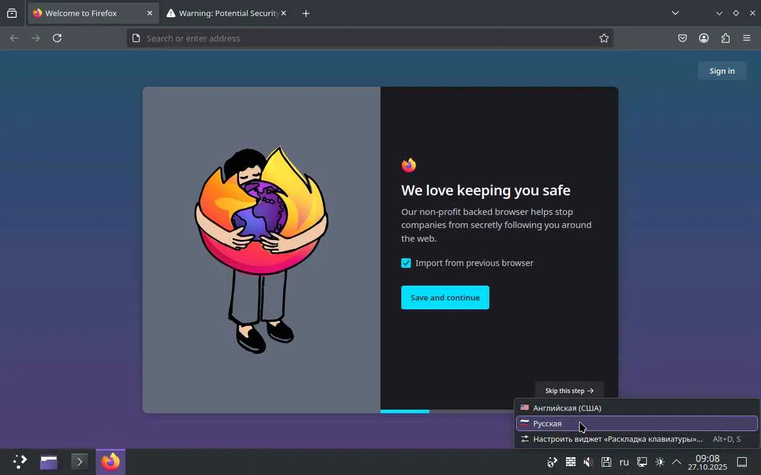Activate the Firefox taskbar icon
This screenshot has width=761, height=475.
111,461
